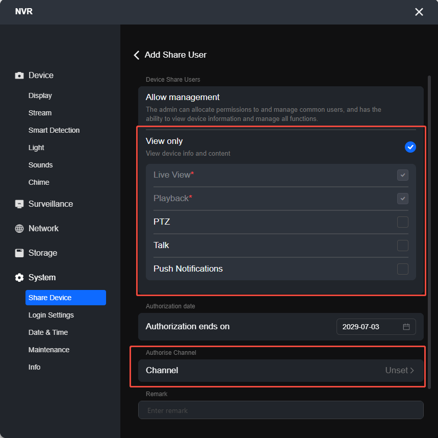Viewport: 438px width, 438px height.
Task: Click the Storage disk icon
Action: pyautogui.click(x=19, y=253)
